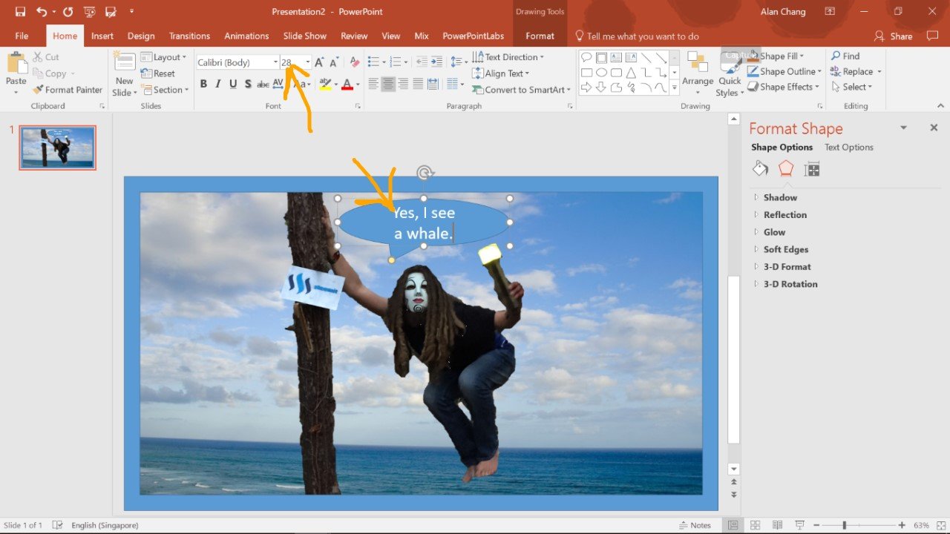Click the rotate handle above speech bubble
Image resolution: width=950 pixels, height=534 pixels.
coord(424,173)
